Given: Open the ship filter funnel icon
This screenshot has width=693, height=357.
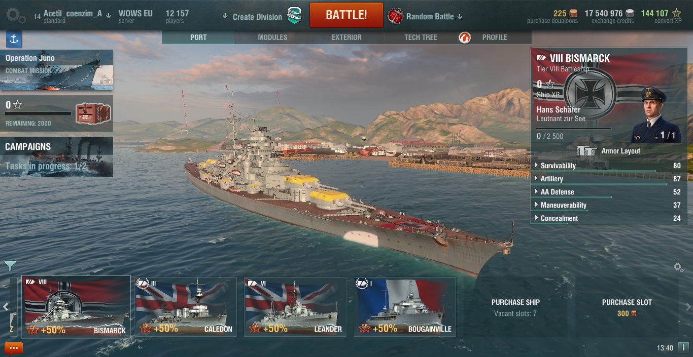Looking at the screenshot, I should coord(10,265).
